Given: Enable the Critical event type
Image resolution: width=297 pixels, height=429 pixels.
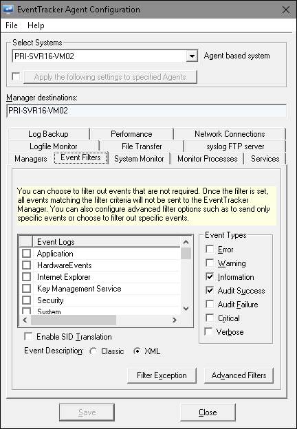Looking at the screenshot, I should click(210, 318).
